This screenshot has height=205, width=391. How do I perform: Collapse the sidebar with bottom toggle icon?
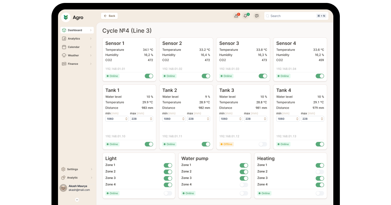click(x=77, y=199)
